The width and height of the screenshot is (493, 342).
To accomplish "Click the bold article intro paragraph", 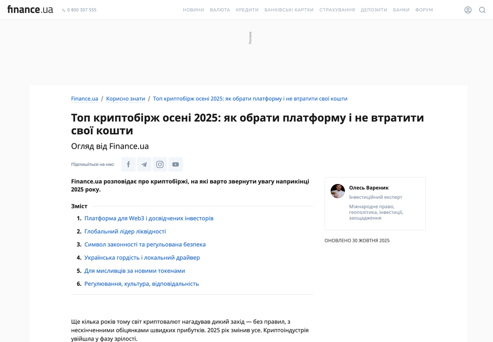I will click(190, 185).
